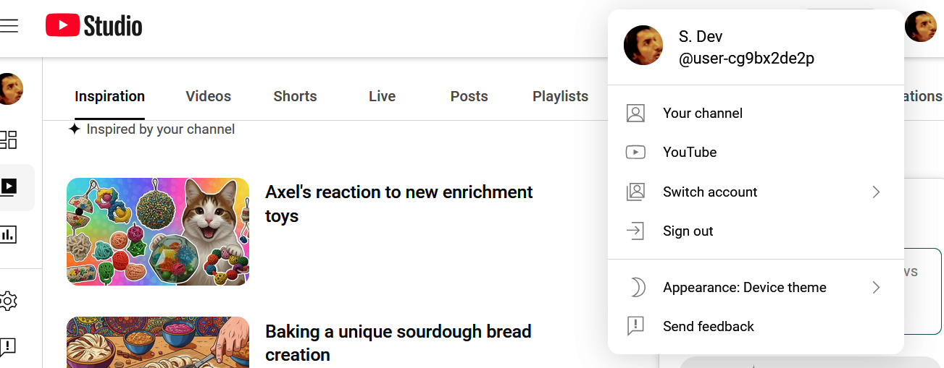Click the sidebar feedback icon
Image resolution: width=944 pixels, height=368 pixels.
pyautogui.click(x=9, y=347)
